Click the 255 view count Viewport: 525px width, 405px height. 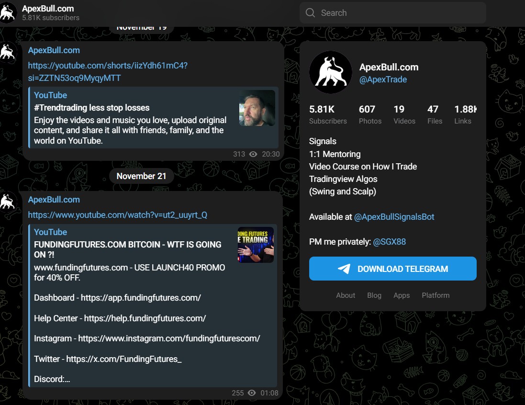coord(238,393)
